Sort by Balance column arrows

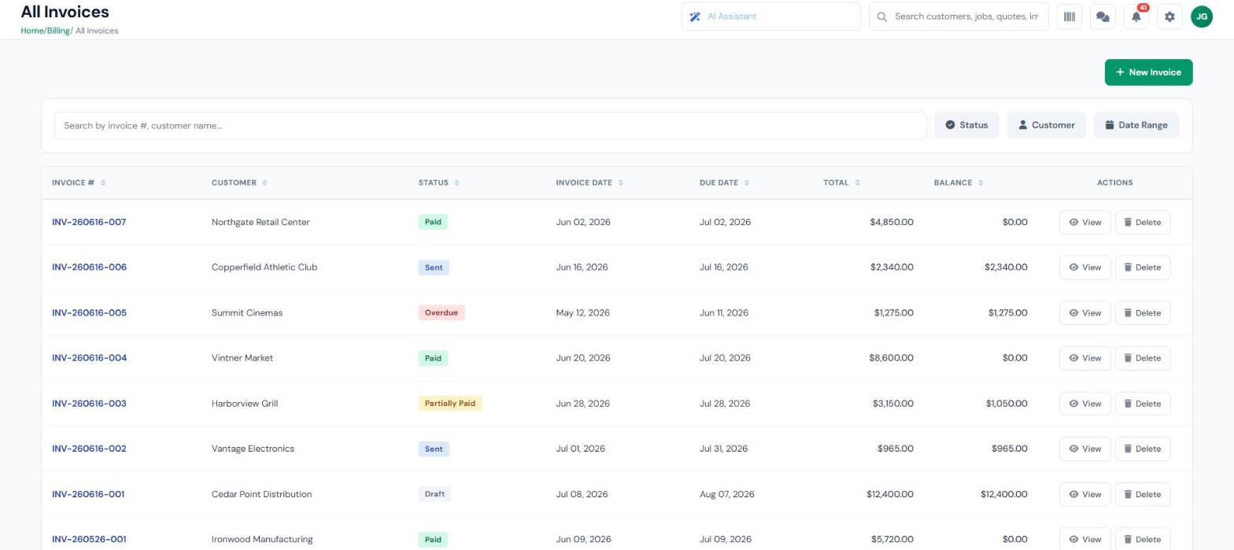point(980,183)
